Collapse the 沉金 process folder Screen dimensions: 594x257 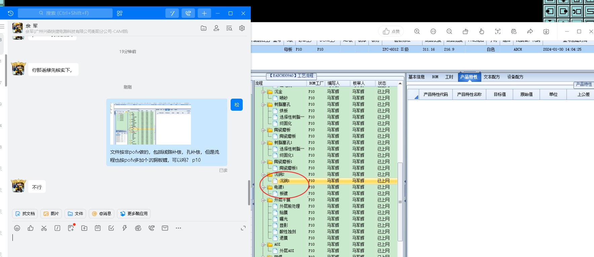(x=264, y=92)
